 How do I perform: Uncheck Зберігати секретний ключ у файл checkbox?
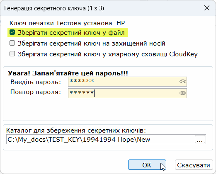coord(12,32)
